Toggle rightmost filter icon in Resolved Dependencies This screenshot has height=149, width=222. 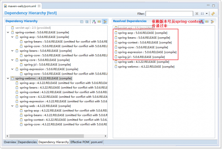point(212,22)
